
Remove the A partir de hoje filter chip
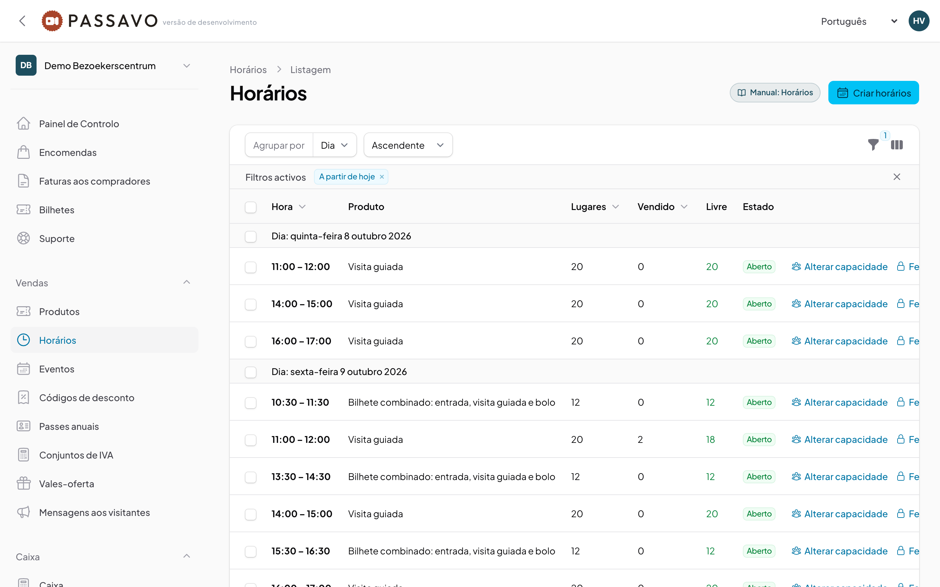382,177
